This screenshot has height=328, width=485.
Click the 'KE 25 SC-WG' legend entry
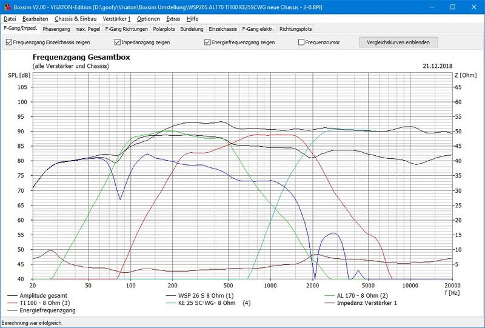(x=206, y=303)
